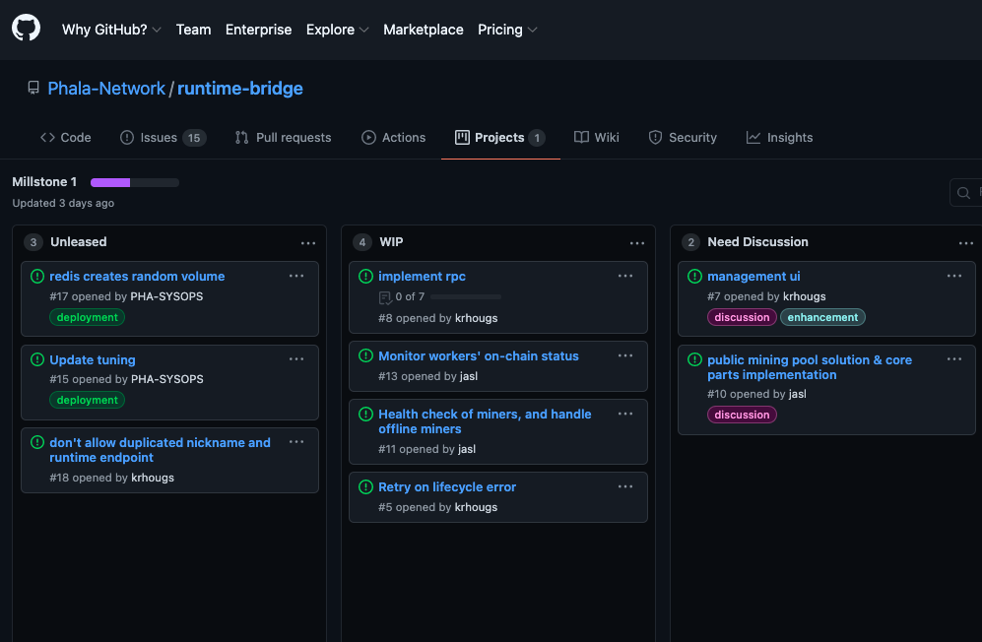Open issue Update tuning
The width and height of the screenshot is (982, 642).
pos(92,359)
